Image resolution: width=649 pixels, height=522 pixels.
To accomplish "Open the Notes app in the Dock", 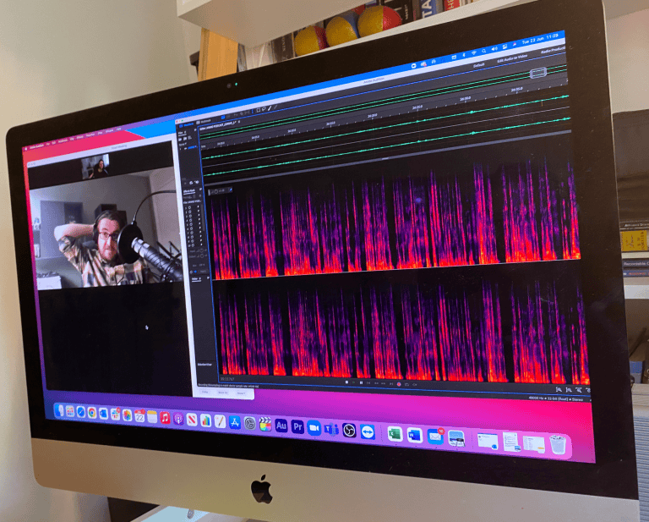I will point(152,417).
